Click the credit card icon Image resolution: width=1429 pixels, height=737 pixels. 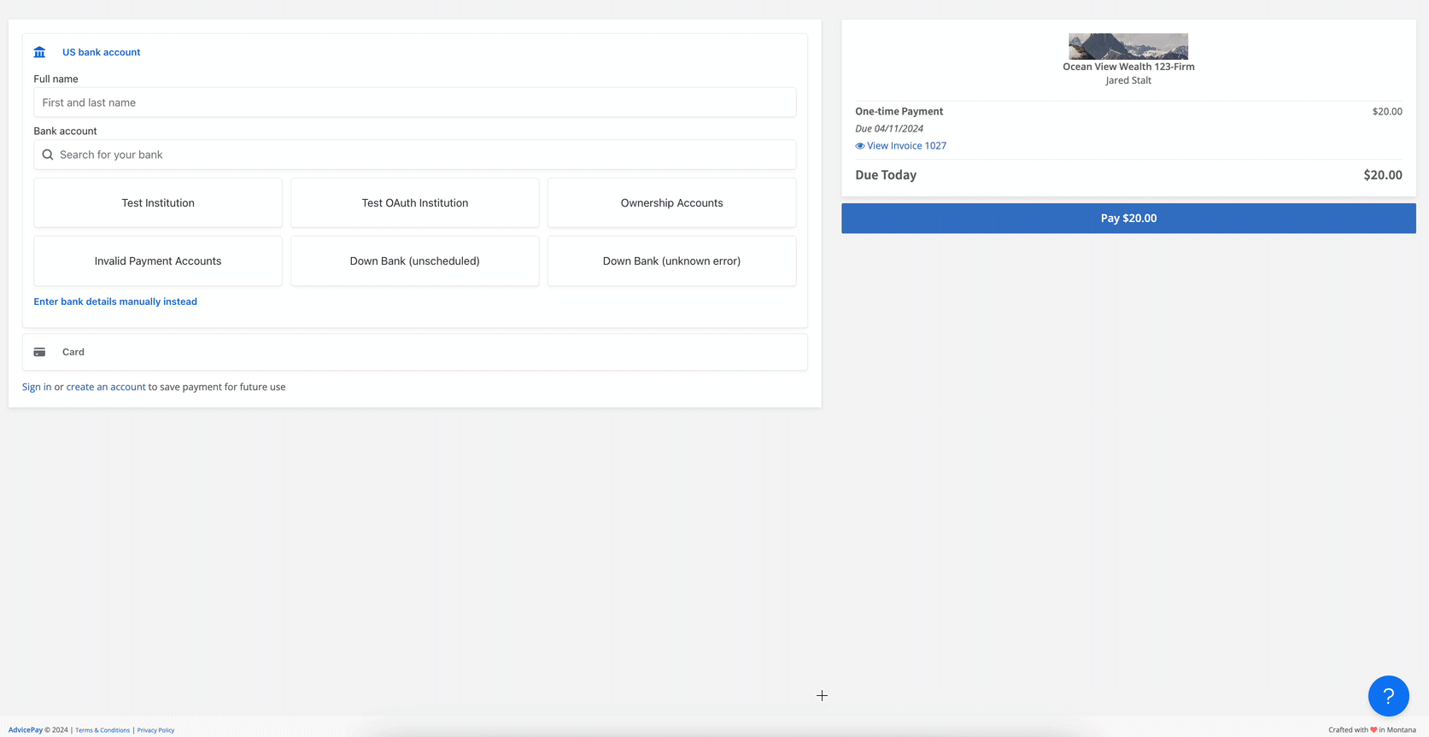39,352
